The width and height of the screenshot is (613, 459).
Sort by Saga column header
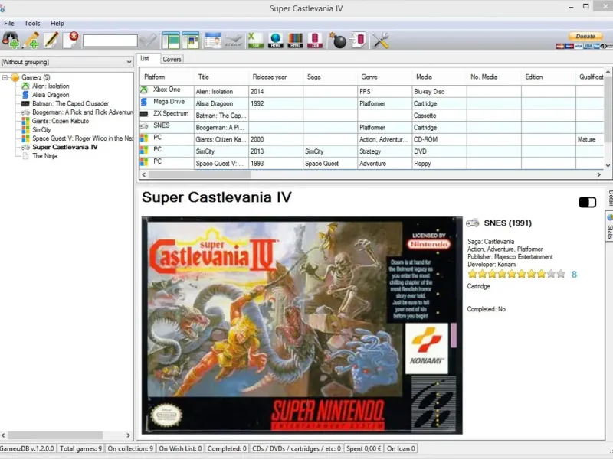(x=330, y=77)
